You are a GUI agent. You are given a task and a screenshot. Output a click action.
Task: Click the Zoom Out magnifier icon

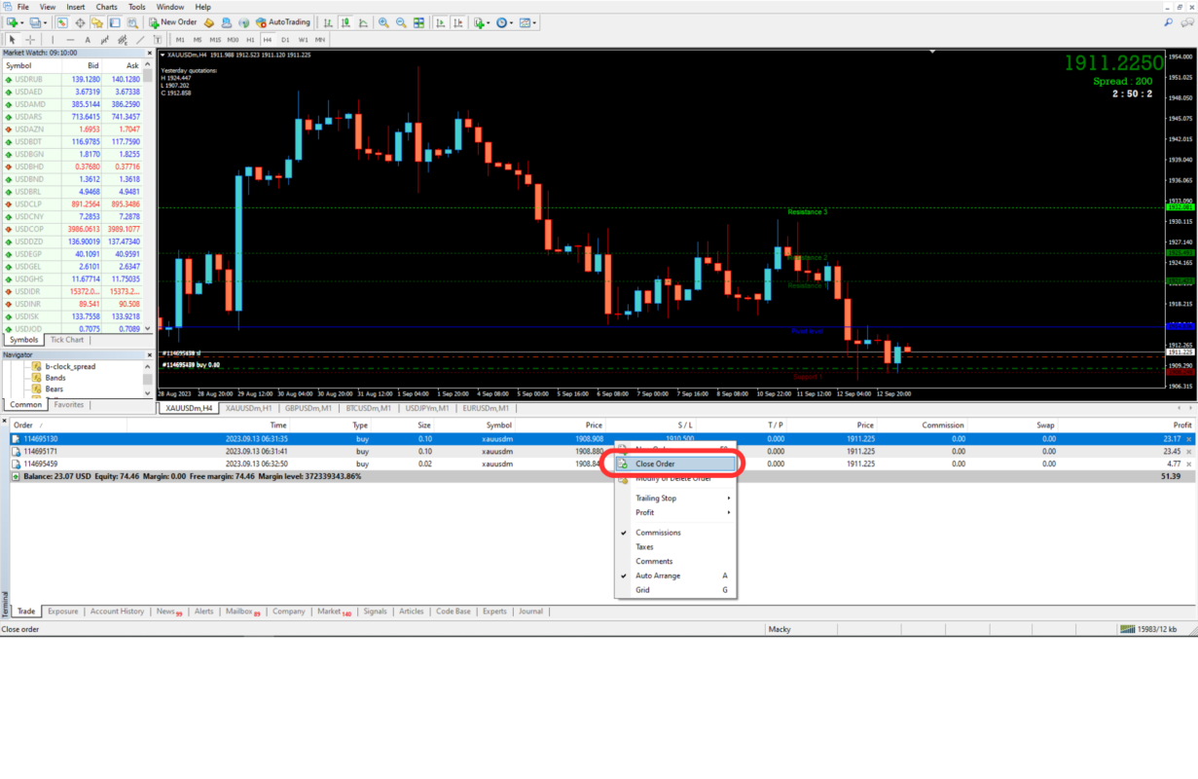401,21
